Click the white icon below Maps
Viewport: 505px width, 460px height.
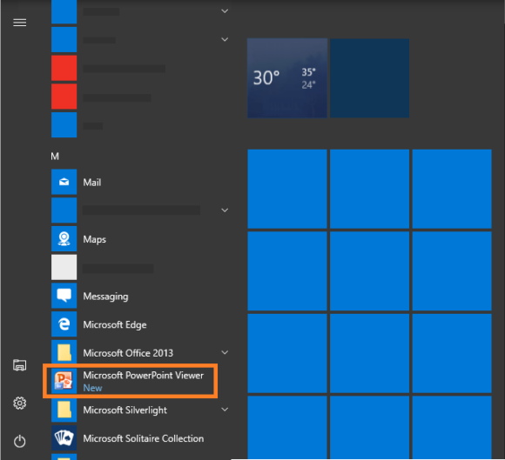64,267
